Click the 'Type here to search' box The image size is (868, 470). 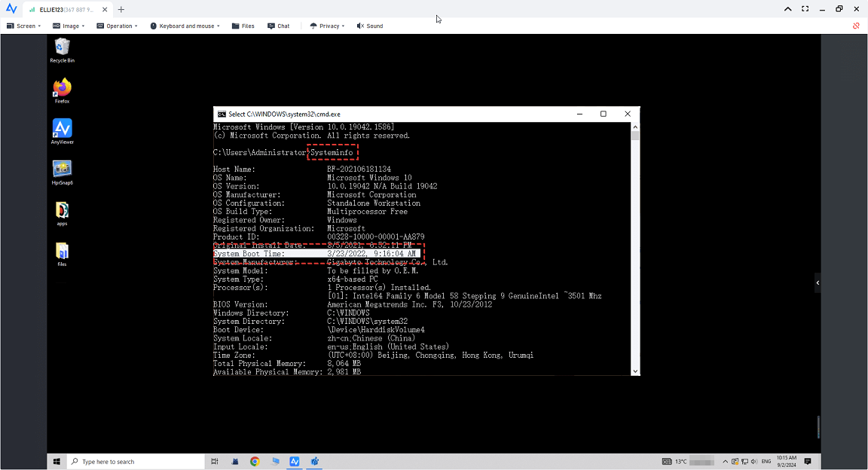tap(136, 461)
